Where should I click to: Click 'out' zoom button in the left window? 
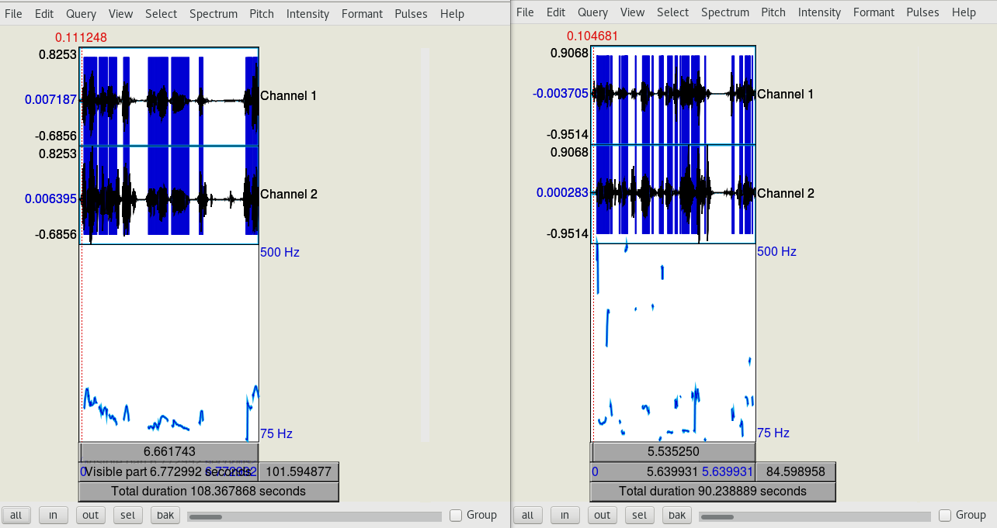(91, 516)
